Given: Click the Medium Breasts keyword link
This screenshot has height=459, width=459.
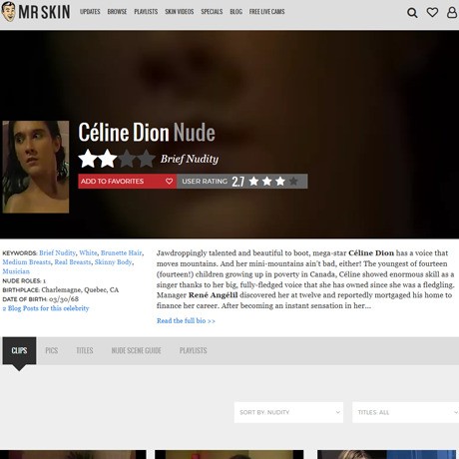Looking at the screenshot, I should click(x=27, y=262).
